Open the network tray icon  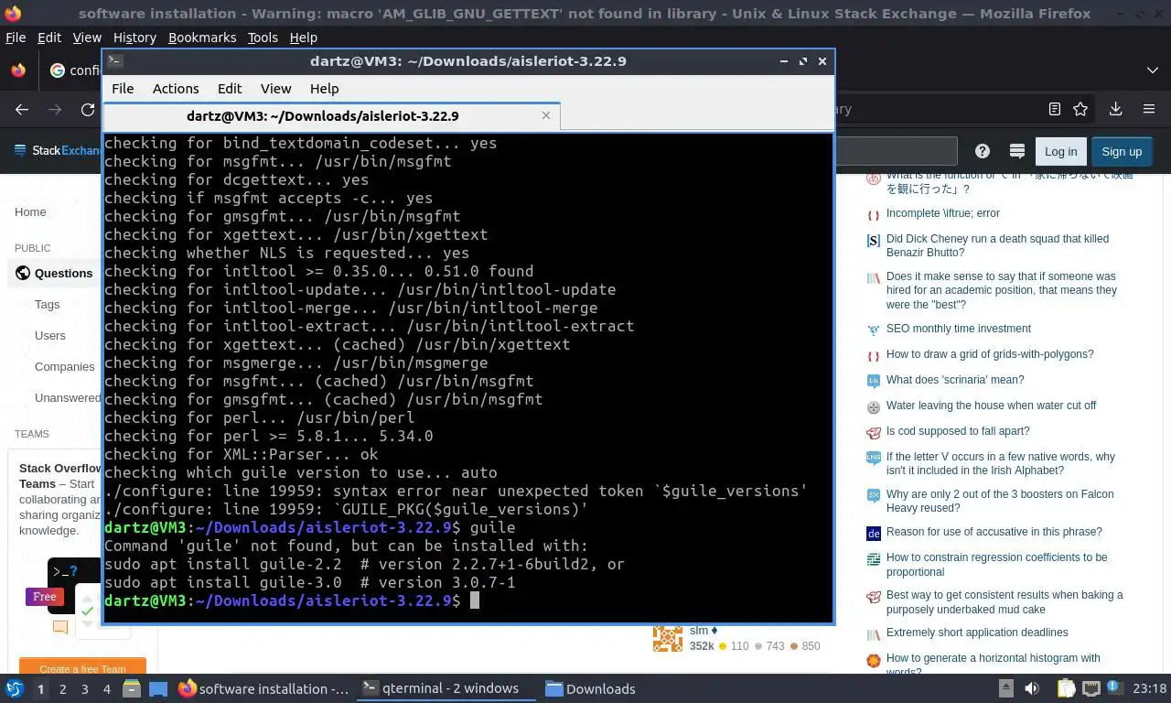(1090, 688)
